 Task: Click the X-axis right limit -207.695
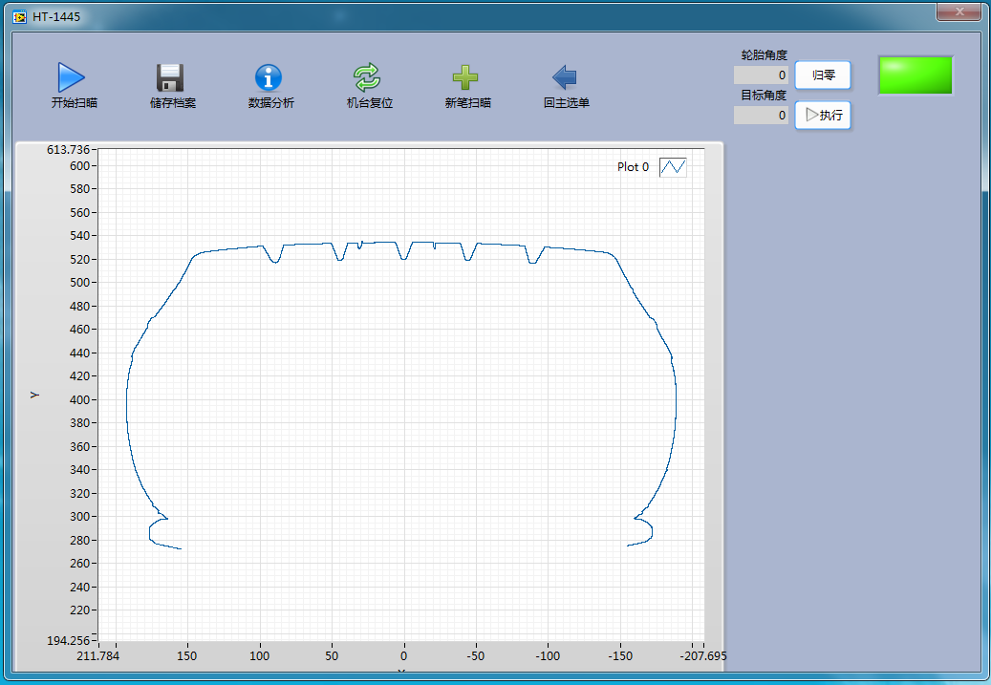[x=703, y=656]
